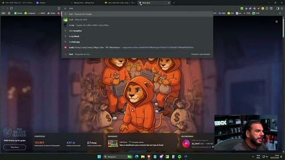285x160 pixels.
Task: Click the green checkmark extension icon
Action: click(x=258, y=8)
